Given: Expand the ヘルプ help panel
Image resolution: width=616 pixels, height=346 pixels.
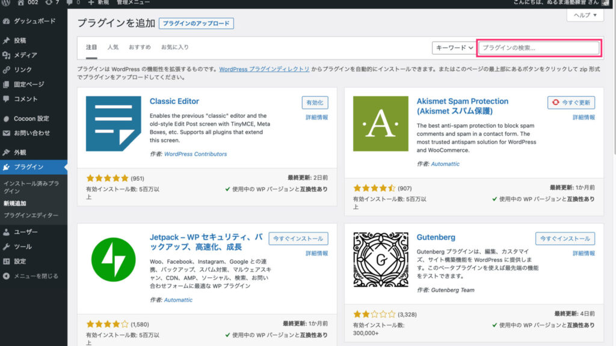Looking at the screenshot, I should [x=585, y=15].
